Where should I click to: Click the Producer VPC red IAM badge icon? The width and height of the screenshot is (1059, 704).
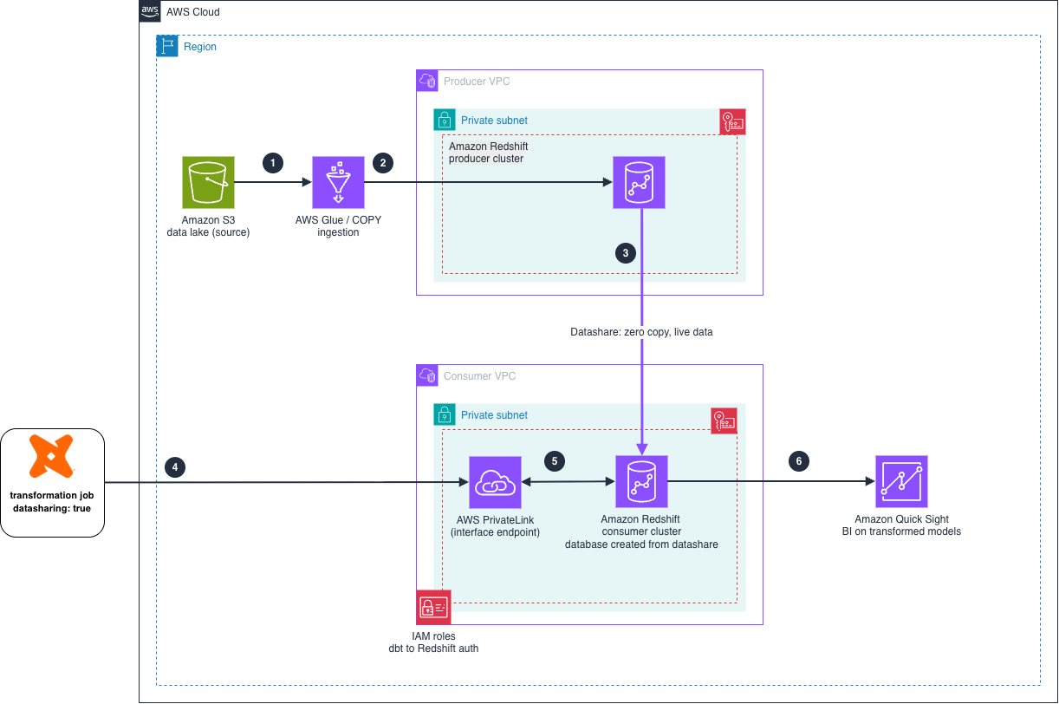[732, 122]
